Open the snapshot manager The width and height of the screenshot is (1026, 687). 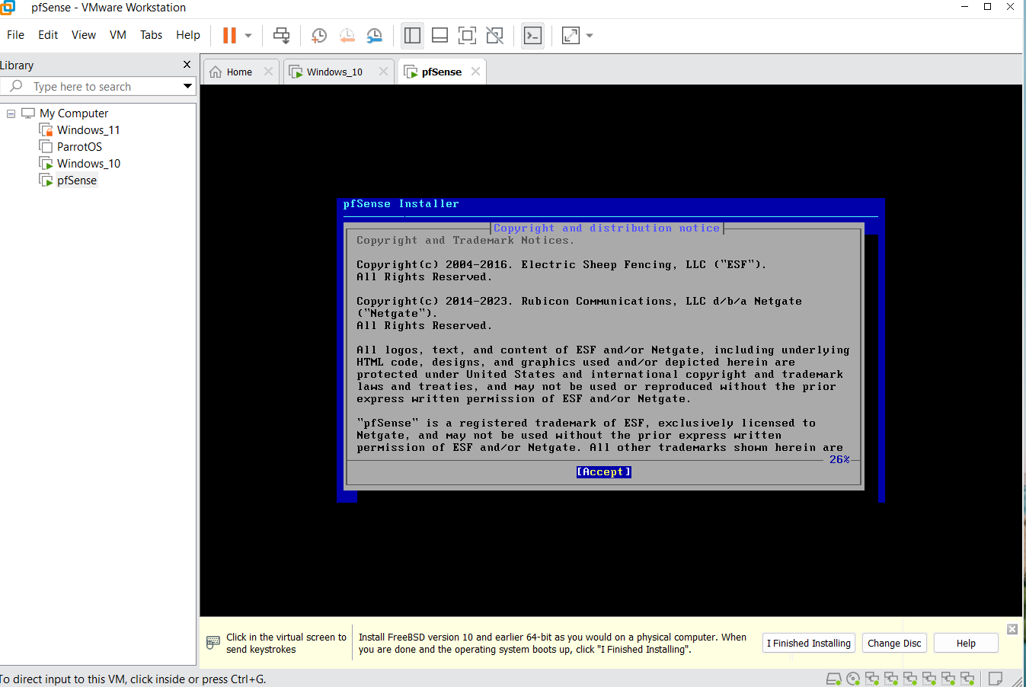pos(375,35)
